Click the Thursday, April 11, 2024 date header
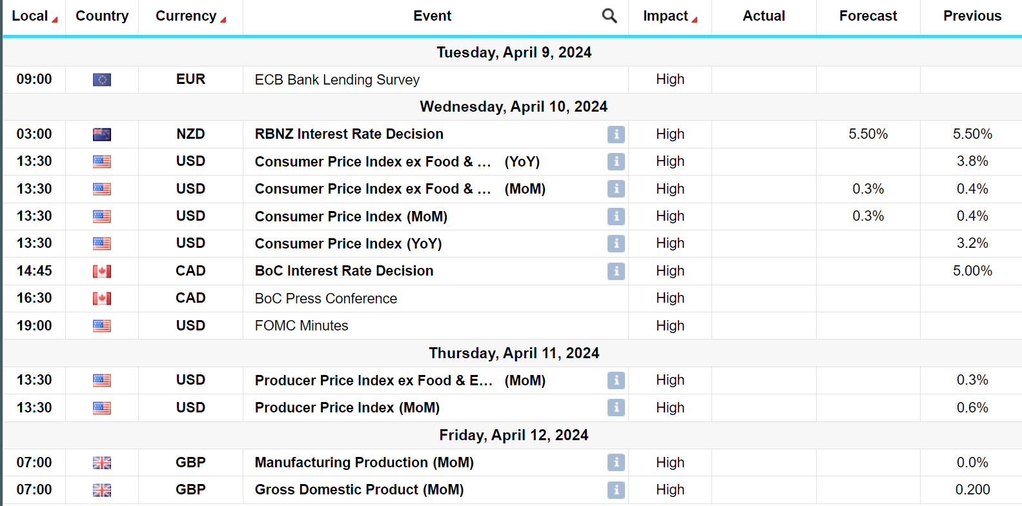1022x506 pixels. (x=514, y=353)
